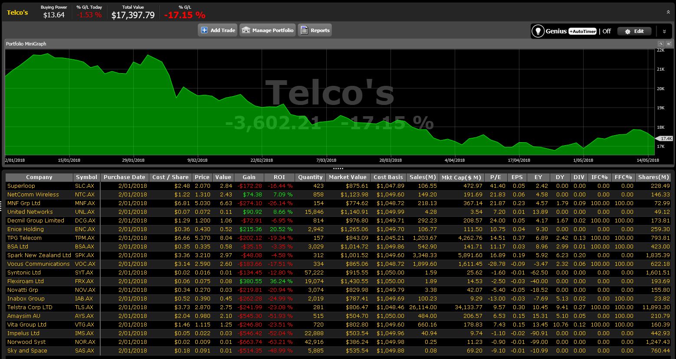Click the 17.4K current value marker
Screen dimensions: 676x359
pos(665,138)
